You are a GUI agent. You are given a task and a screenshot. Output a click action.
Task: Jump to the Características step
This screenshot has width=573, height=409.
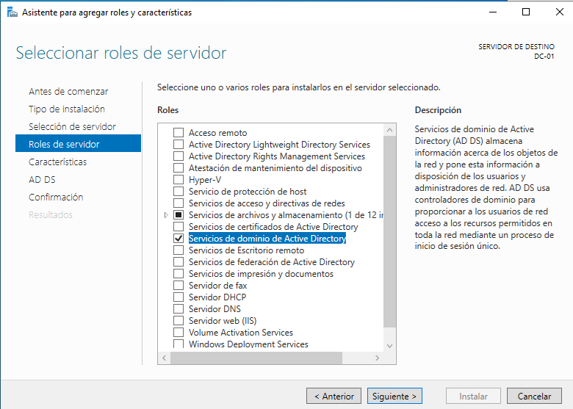(58, 162)
